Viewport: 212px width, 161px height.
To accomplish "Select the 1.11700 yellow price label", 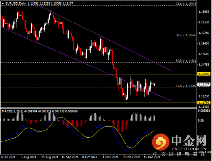I will click(x=204, y=102).
